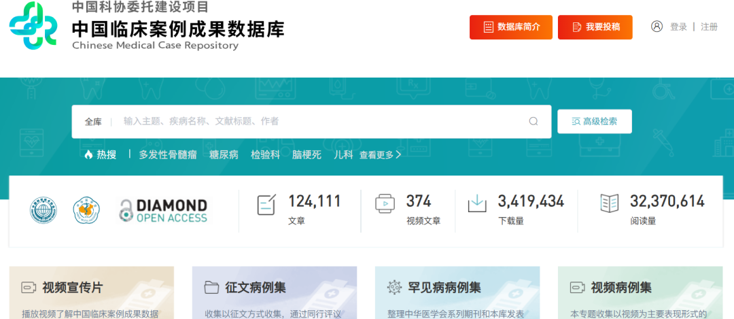The image size is (734, 319).
Task: Click the 文章 document icon showing 124,111
Action: pyautogui.click(x=266, y=205)
